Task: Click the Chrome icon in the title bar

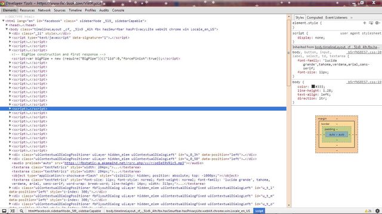Action: (2, 4)
